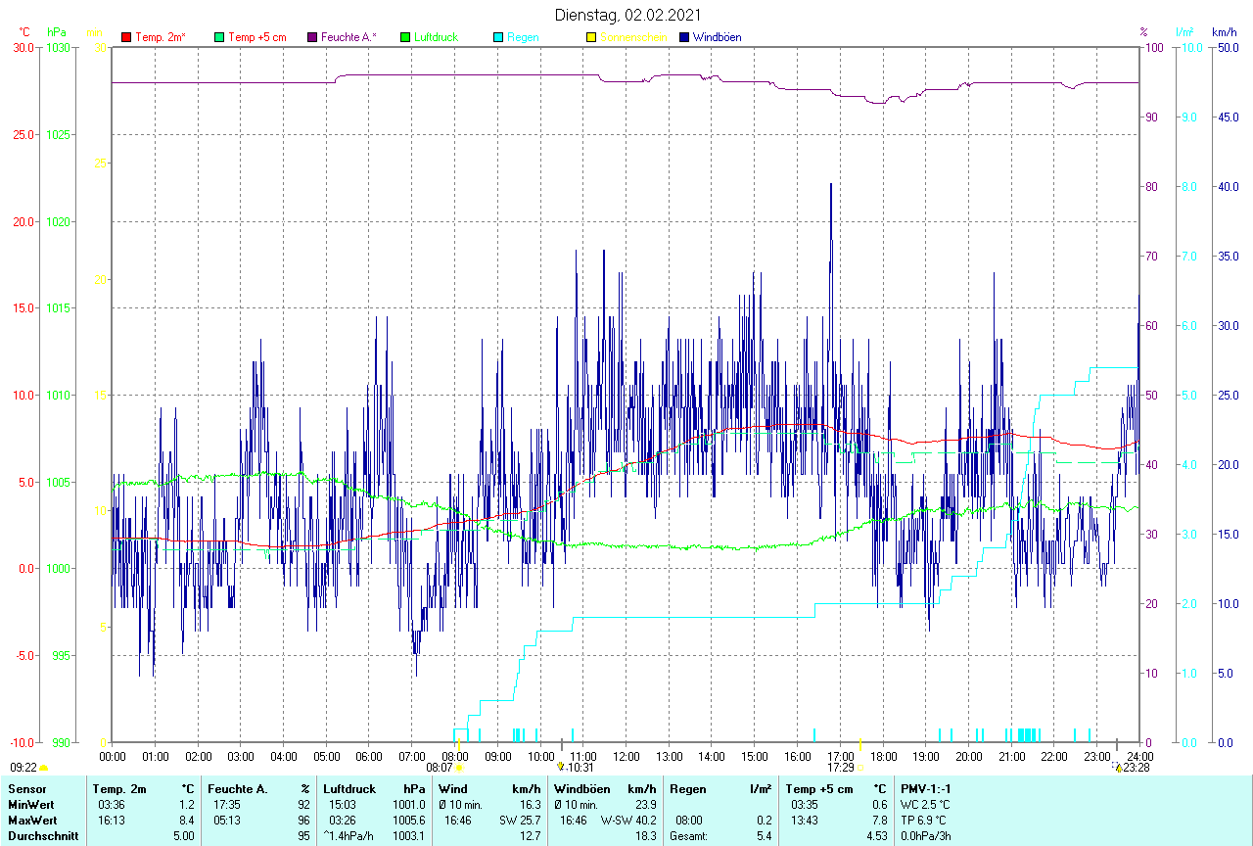1253x846 pixels.
Task: Click the total rain value 5.4
Action: pyautogui.click(x=764, y=836)
